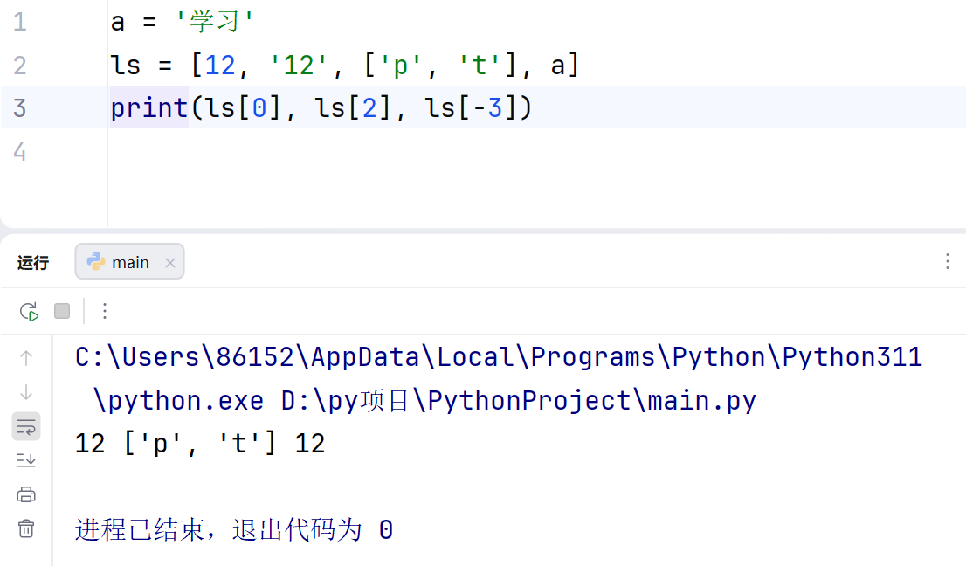Rerun the 'main' script

pos(29,311)
